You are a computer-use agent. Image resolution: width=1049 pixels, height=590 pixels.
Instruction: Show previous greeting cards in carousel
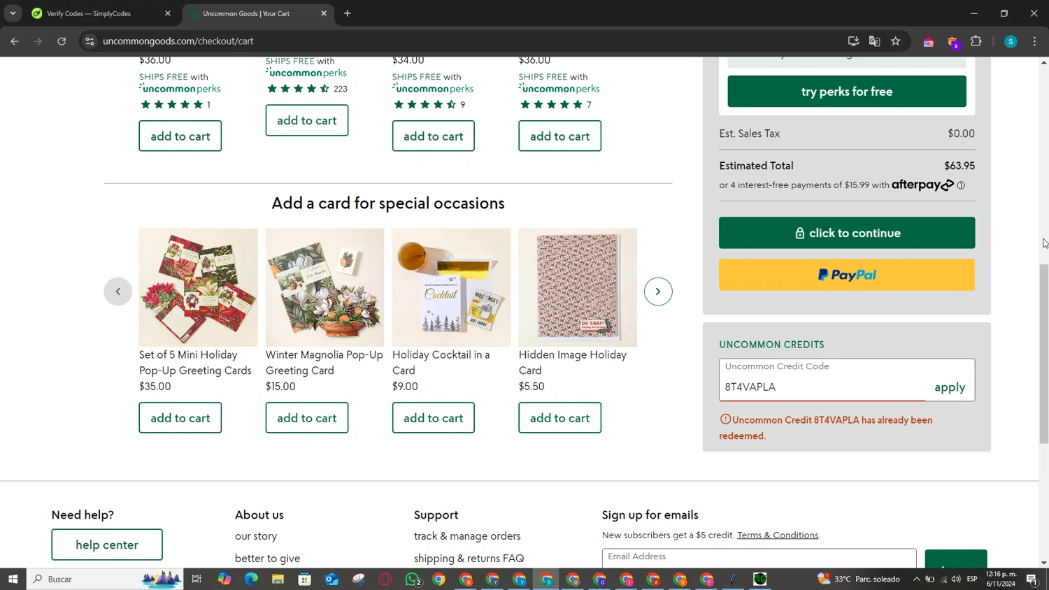coord(118,292)
